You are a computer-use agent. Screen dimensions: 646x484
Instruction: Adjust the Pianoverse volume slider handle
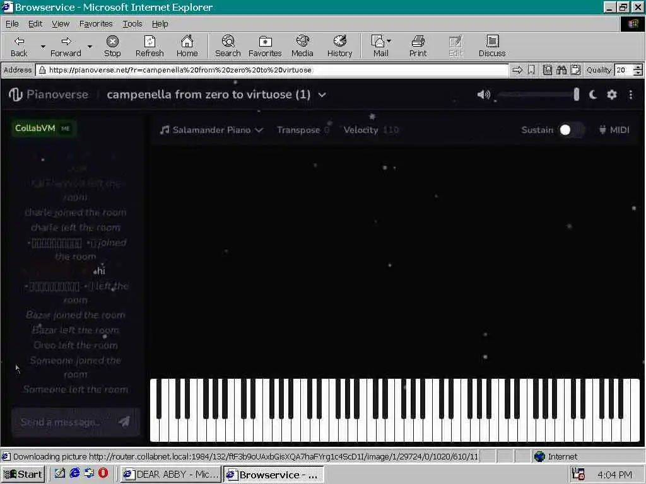point(577,95)
